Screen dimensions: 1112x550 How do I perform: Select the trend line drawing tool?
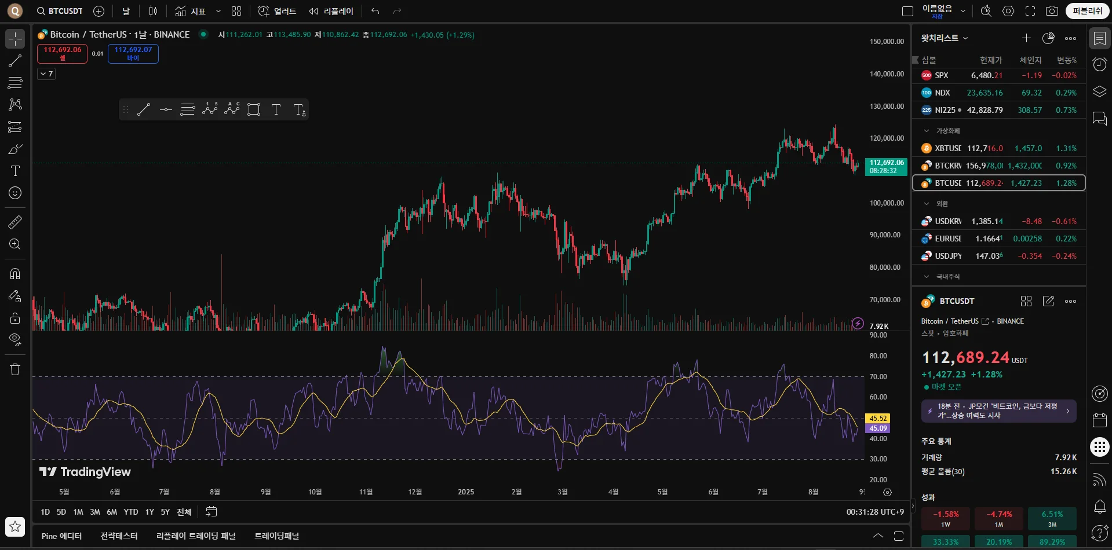15,61
